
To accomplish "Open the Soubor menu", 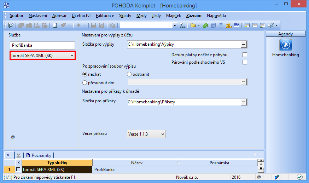I will tap(17, 16).
